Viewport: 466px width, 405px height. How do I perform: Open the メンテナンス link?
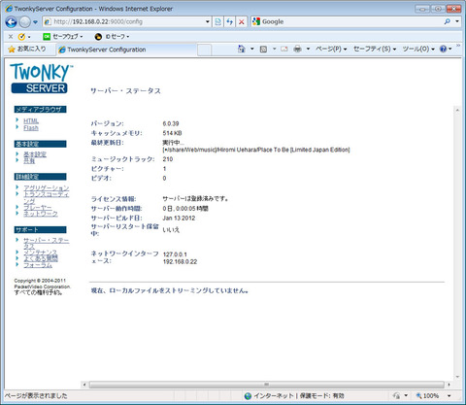(40, 253)
